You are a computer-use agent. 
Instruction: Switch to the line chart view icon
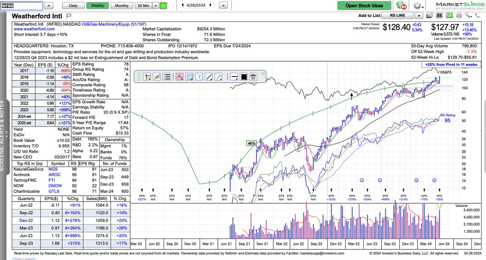point(430,15)
